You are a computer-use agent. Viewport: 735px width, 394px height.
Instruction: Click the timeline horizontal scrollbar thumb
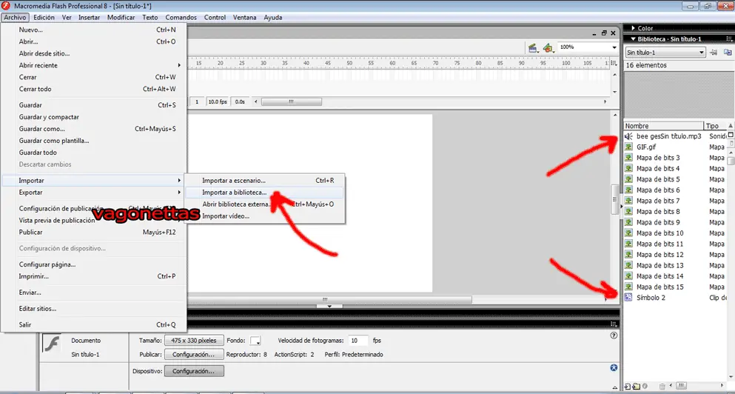[291, 101]
